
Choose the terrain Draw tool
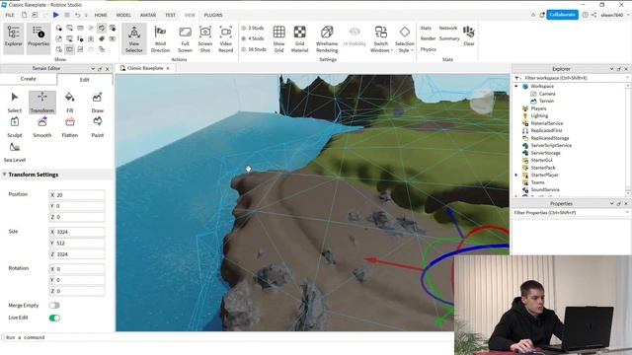98,103
